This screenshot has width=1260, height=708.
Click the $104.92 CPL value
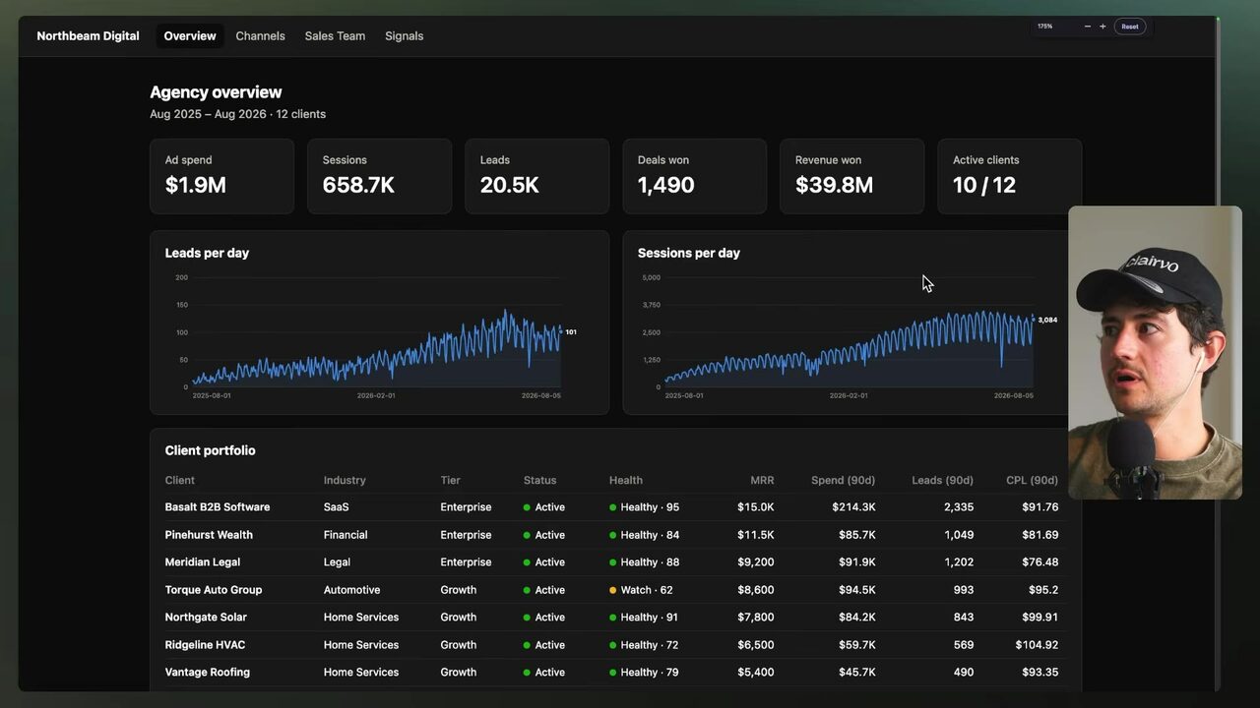pyautogui.click(x=1037, y=645)
